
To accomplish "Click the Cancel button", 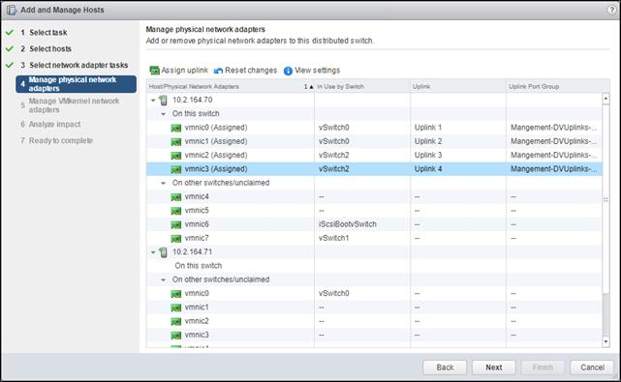I will 592,367.
